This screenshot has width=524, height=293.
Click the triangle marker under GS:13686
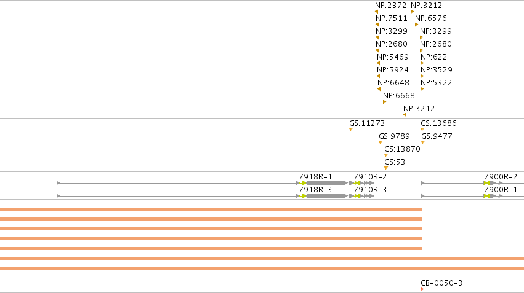[422, 130]
